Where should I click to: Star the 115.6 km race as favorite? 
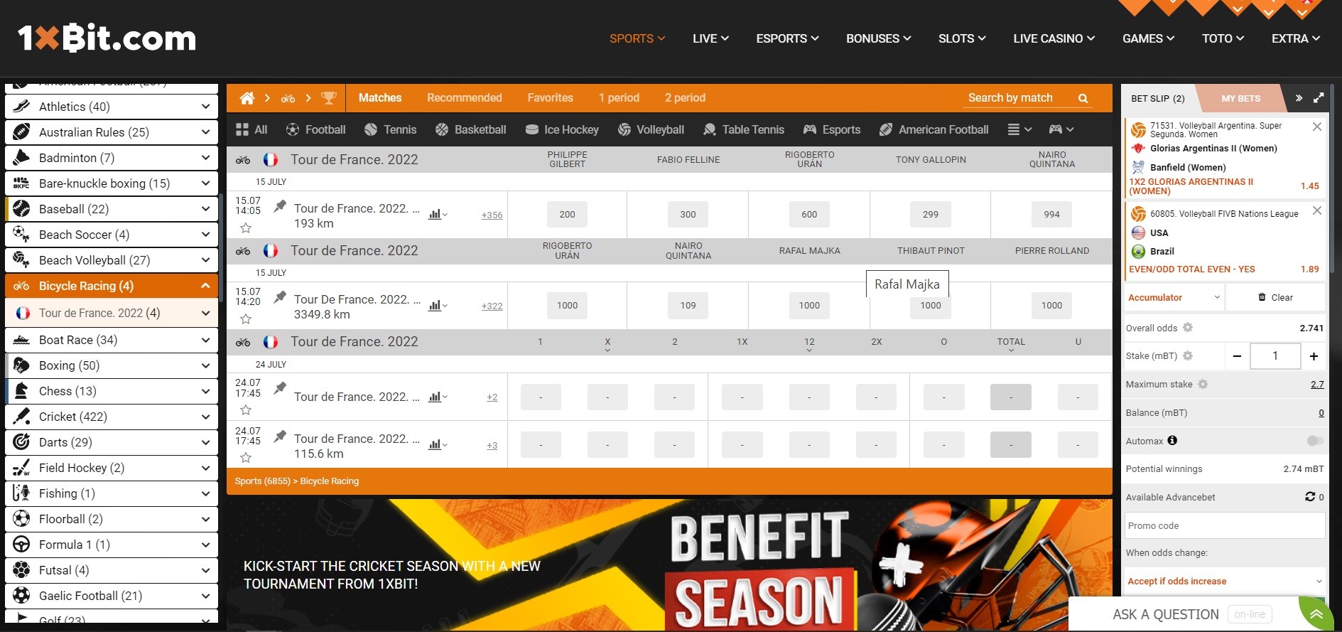pyautogui.click(x=246, y=458)
